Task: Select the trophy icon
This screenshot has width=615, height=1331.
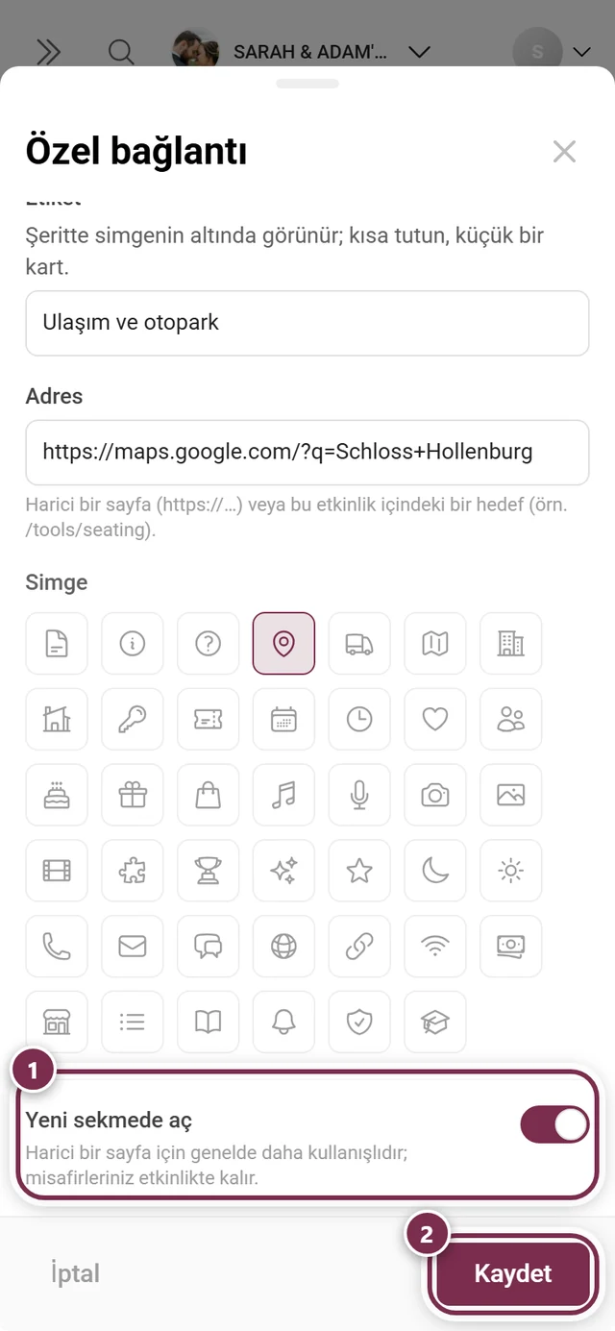Action: (208, 871)
